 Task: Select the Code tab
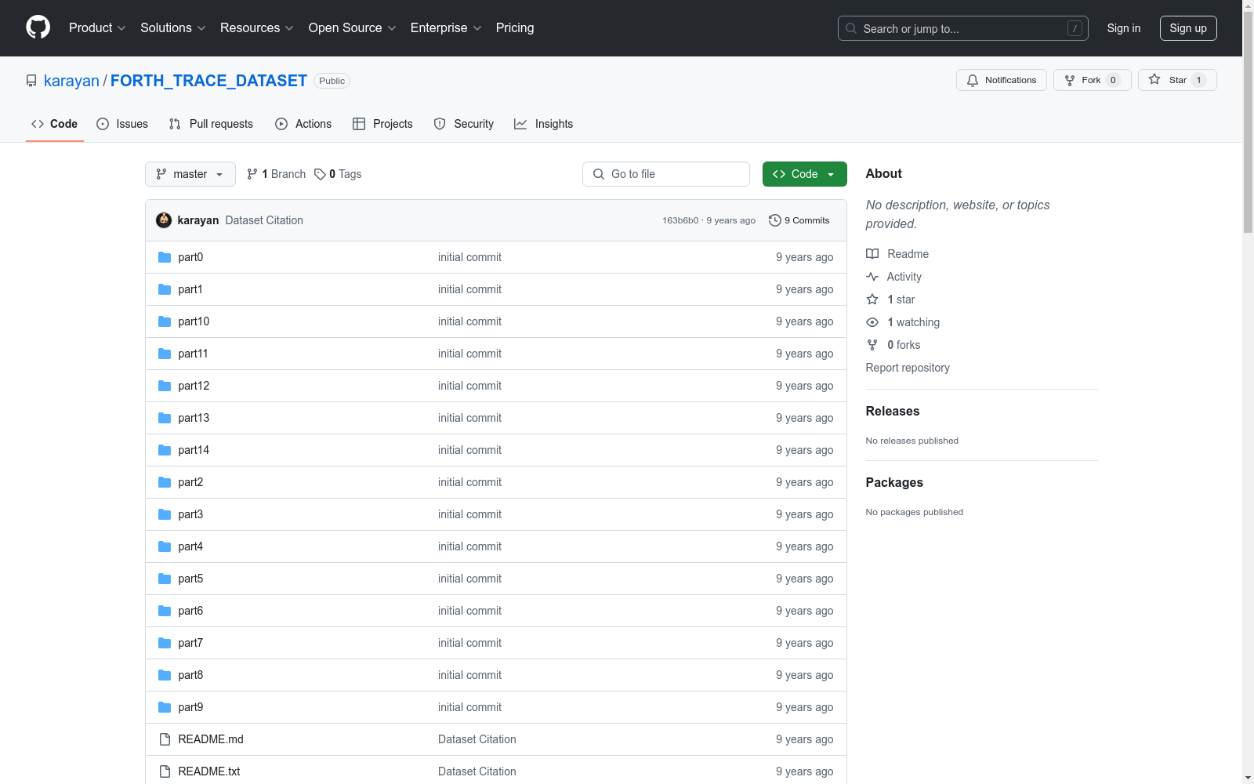tap(55, 124)
